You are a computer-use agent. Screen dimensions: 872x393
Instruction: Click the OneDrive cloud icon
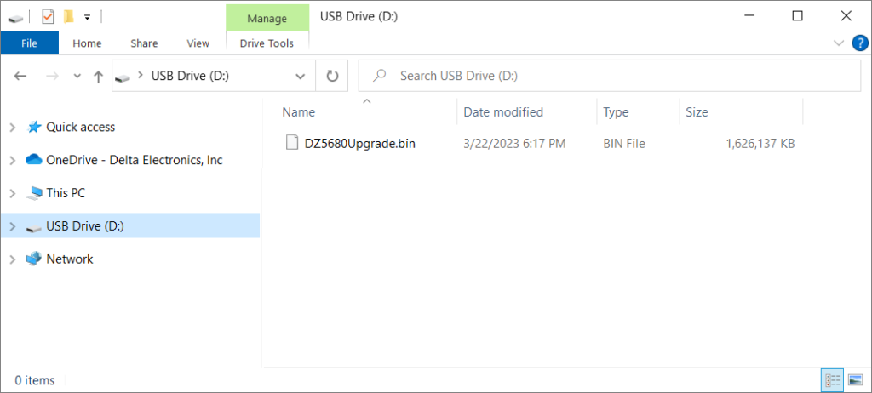tap(34, 160)
